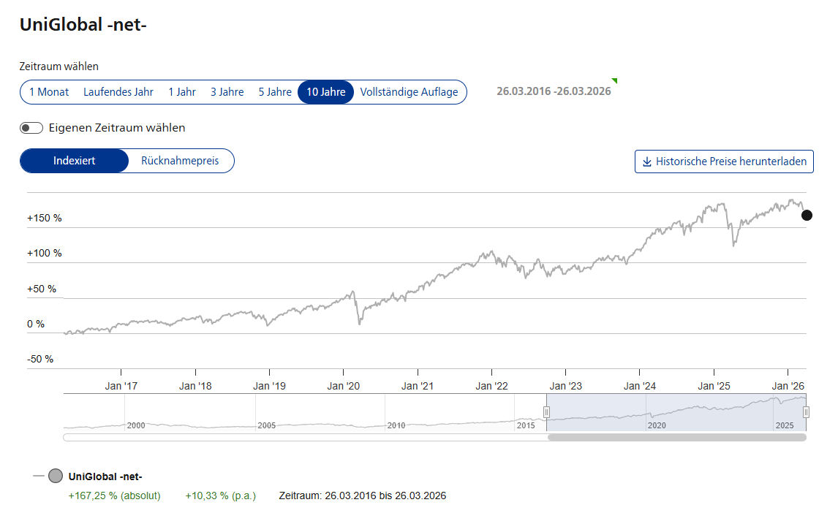Show Vollständige Auflage full history
This screenshot has width=838, height=524.
[x=409, y=92]
